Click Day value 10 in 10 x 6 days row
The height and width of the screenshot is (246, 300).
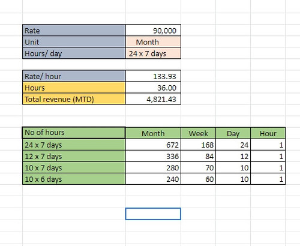(x=233, y=179)
